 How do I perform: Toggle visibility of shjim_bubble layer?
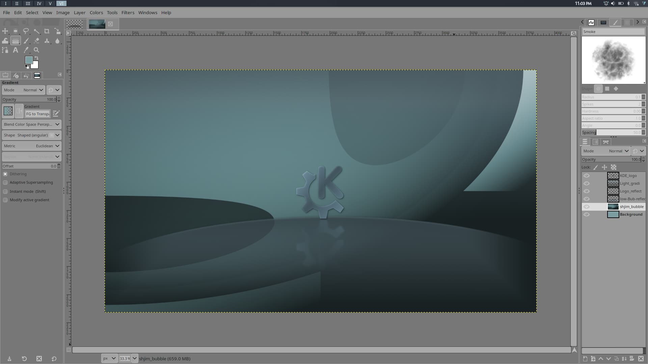tap(587, 207)
